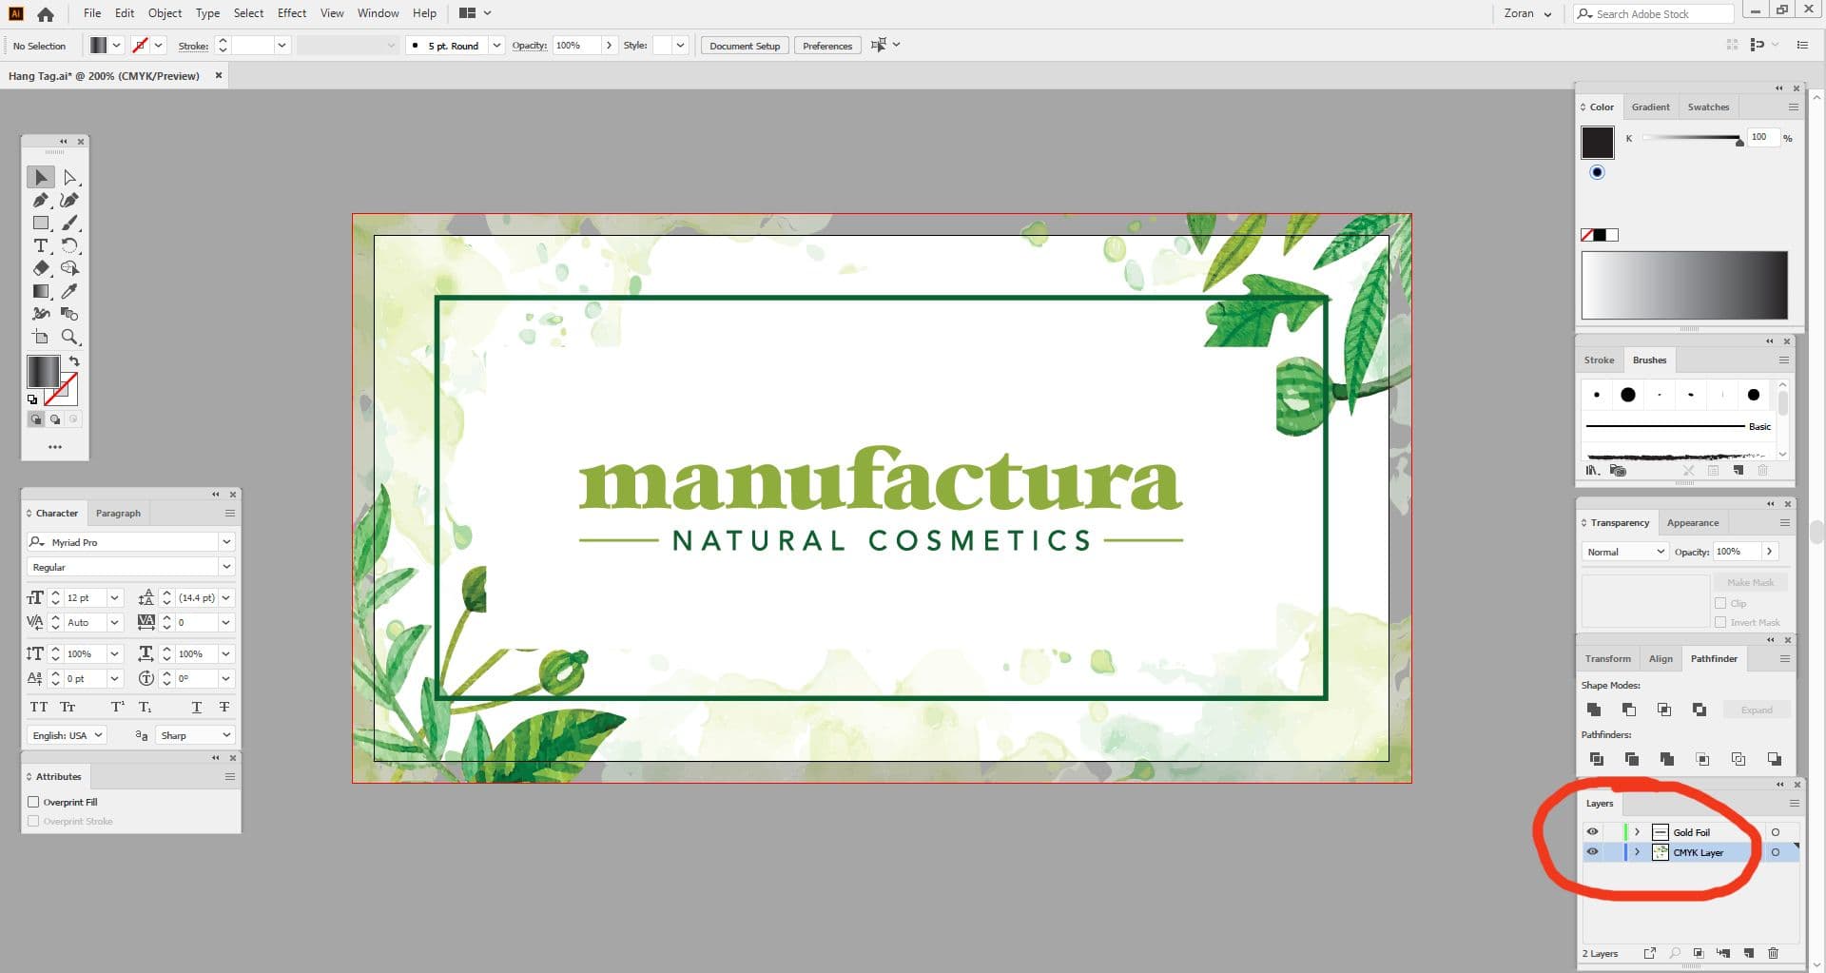Select the Type tool
This screenshot has width=1826, height=973.
click(41, 245)
